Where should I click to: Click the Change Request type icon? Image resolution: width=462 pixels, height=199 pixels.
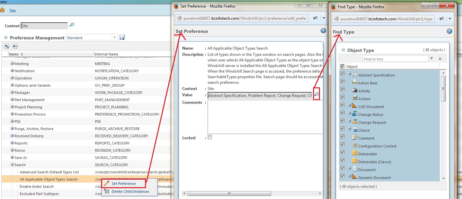tap(355, 122)
